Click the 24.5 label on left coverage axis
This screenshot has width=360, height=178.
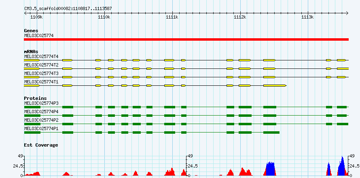[x=17, y=166]
